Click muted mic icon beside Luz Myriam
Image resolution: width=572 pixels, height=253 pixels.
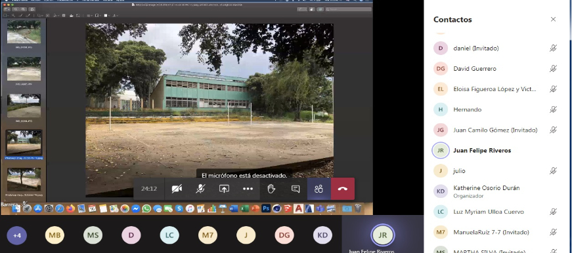click(x=553, y=212)
